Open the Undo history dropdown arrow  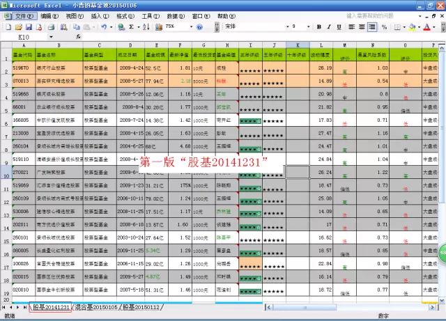point(111,27)
